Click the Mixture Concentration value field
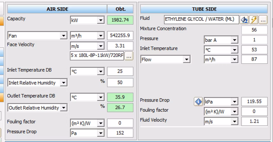This screenshot has width=273, height=142. [254, 30]
